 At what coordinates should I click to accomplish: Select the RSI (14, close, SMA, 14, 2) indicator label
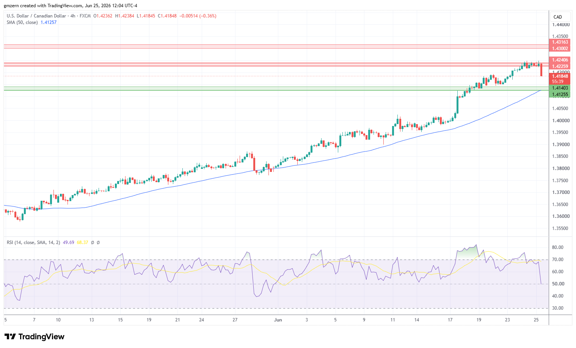tap(33, 242)
